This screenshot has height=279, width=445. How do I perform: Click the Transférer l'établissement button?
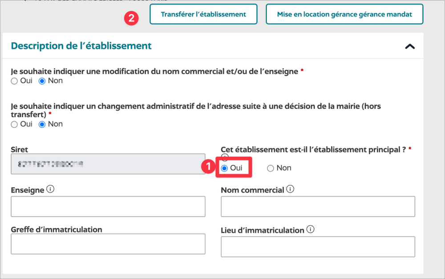(203, 14)
